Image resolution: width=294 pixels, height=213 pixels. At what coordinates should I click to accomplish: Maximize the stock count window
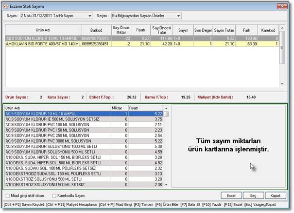[x=269, y=5]
